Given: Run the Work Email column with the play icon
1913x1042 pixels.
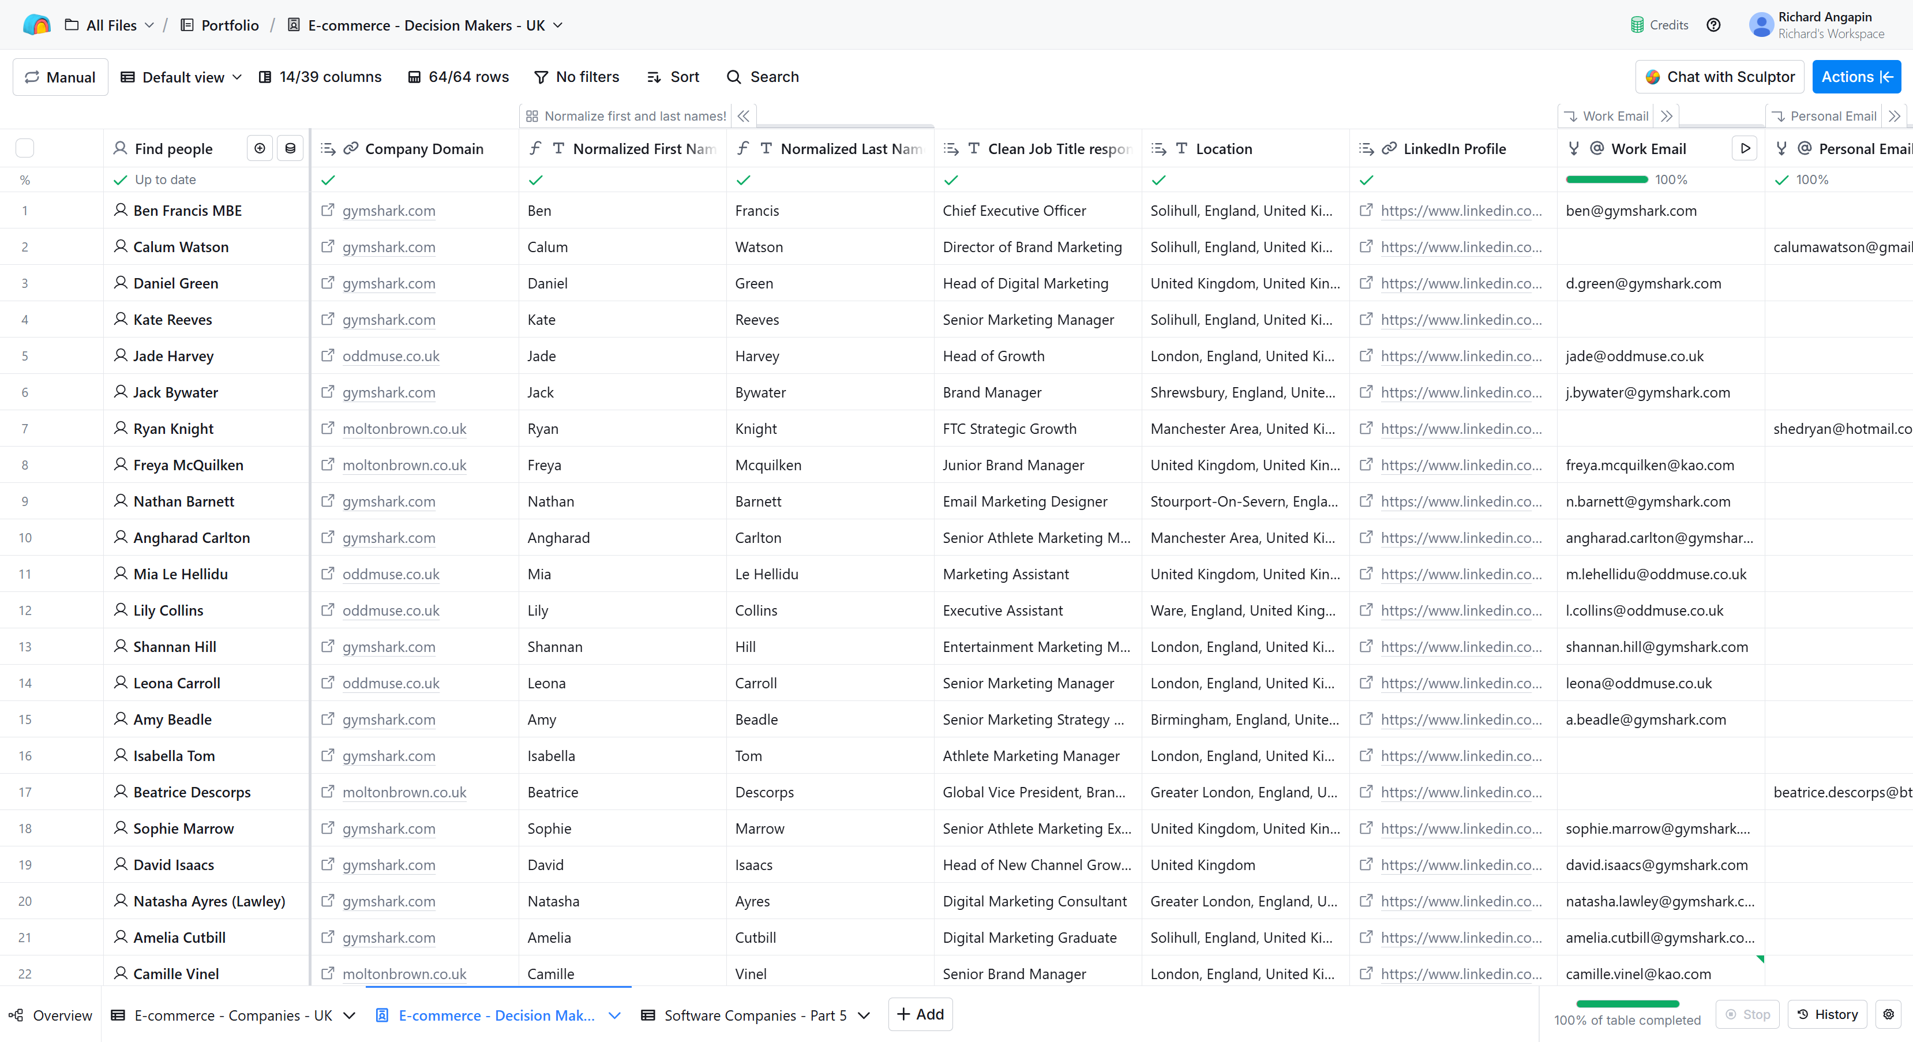Looking at the screenshot, I should (1745, 148).
